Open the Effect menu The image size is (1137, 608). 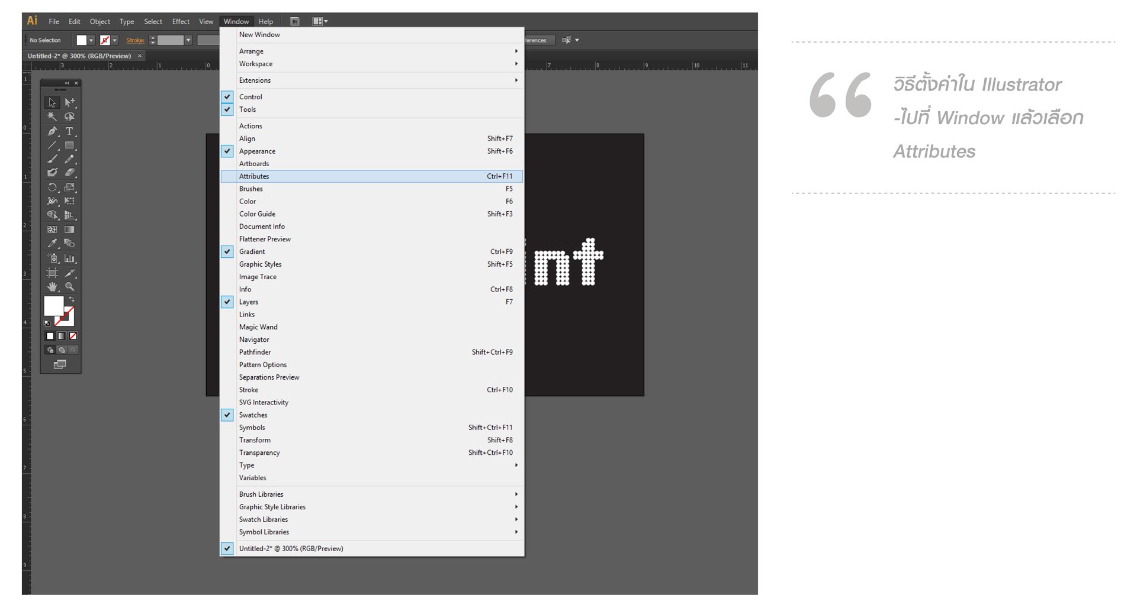click(181, 21)
